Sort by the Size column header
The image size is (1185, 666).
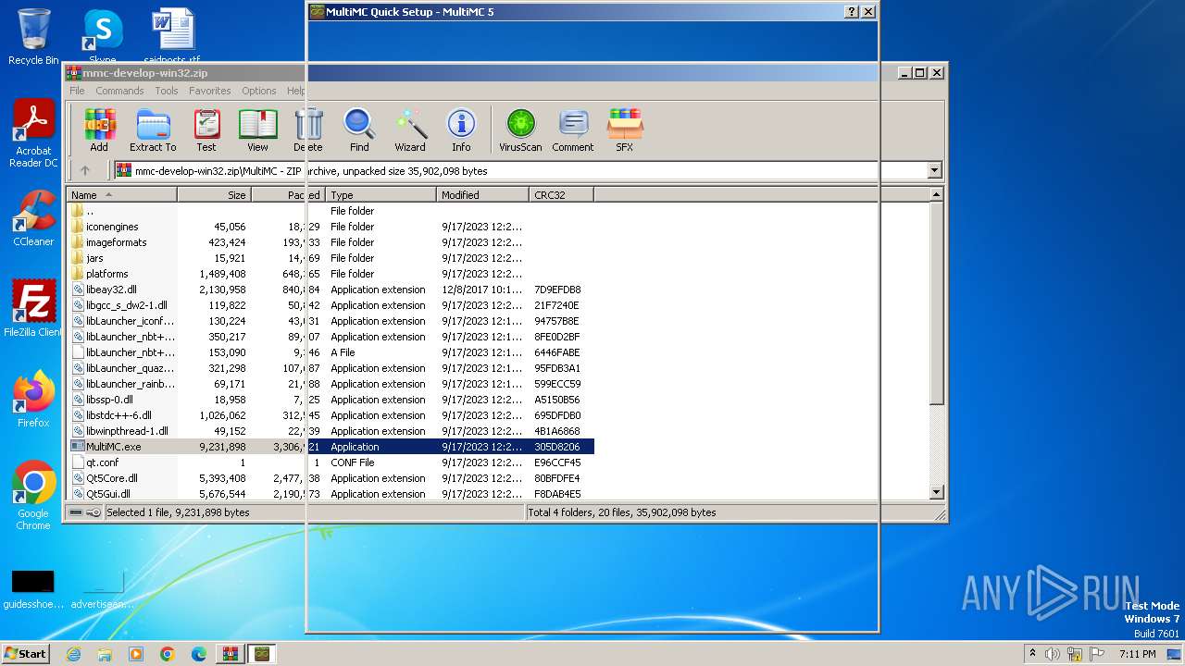[x=215, y=195]
